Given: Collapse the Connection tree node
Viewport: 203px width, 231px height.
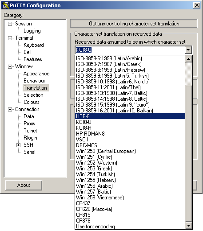Looking at the screenshot, I should click(10, 110).
